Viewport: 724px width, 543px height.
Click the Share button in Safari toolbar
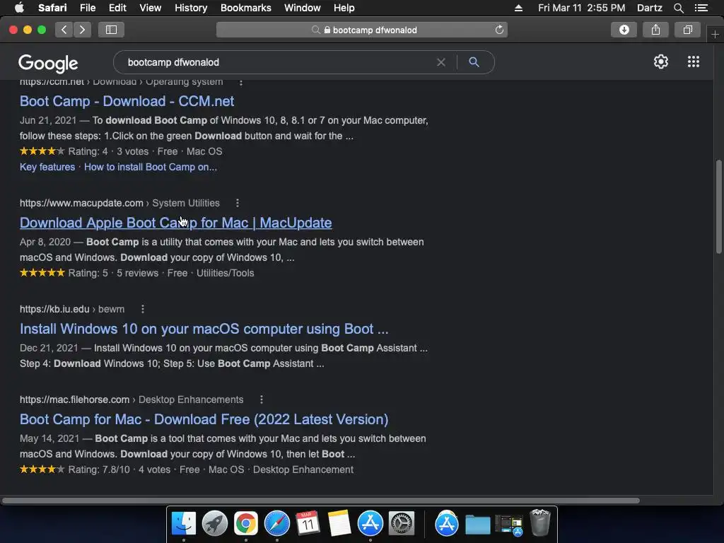coord(655,30)
